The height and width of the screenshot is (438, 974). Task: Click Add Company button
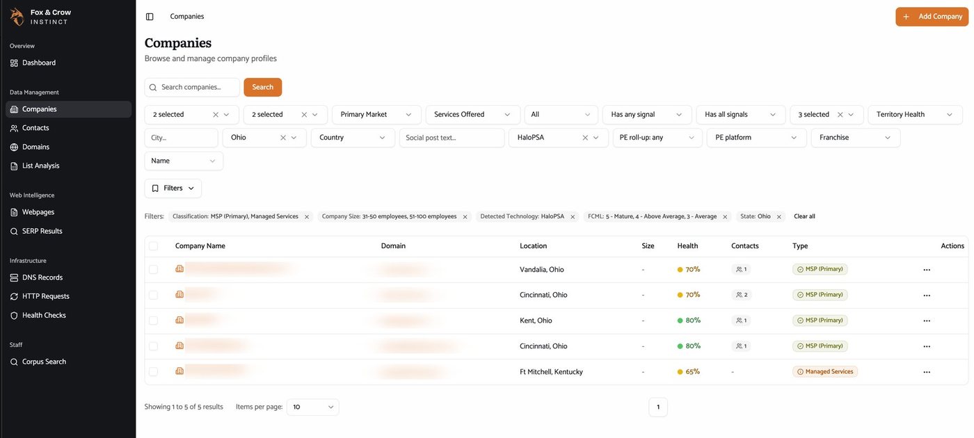[932, 17]
